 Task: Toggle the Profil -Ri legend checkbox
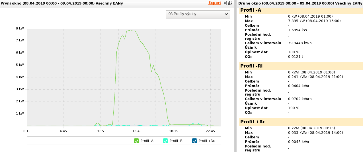click(165, 141)
